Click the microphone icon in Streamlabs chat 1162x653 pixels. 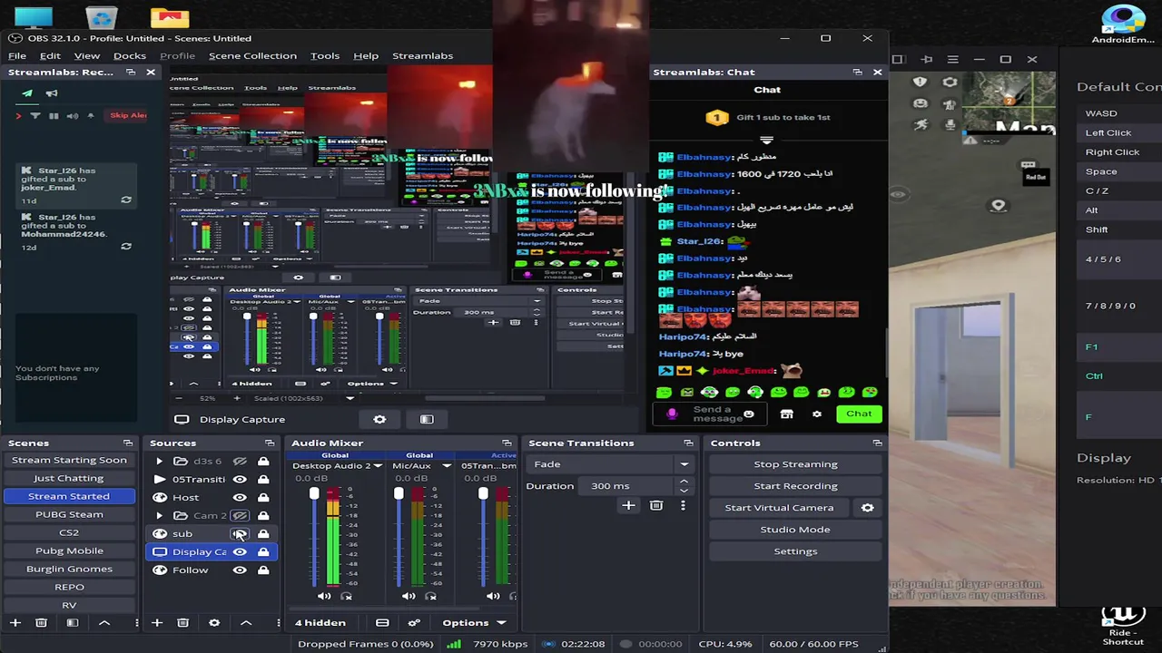click(x=672, y=414)
